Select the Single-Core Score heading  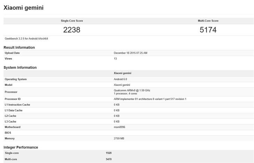(x=72, y=21)
